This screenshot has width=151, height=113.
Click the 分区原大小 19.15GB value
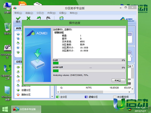pyautogui.click(x=84, y=48)
